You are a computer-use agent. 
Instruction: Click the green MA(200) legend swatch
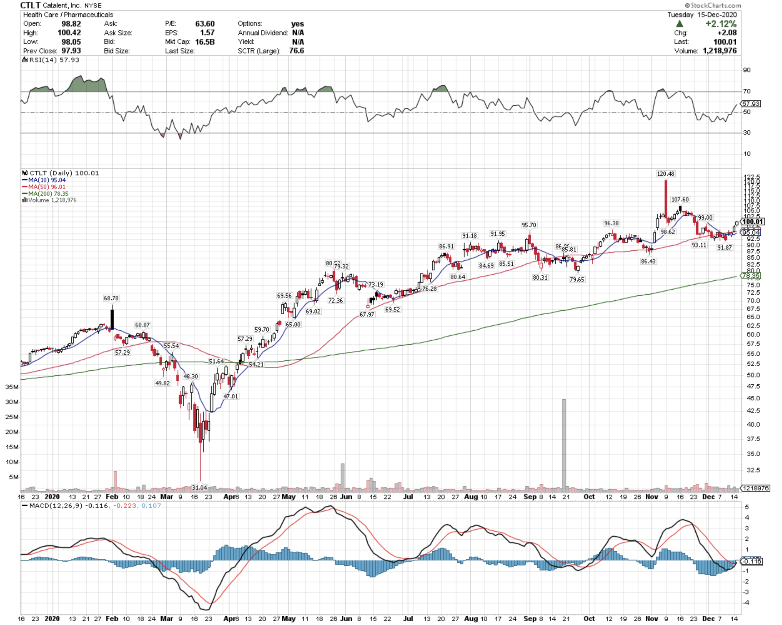(x=25, y=194)
